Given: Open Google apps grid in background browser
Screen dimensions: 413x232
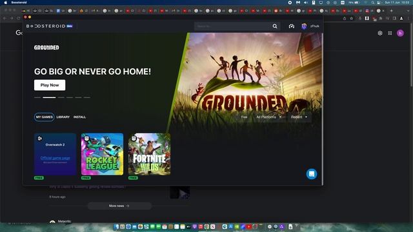Looking at the screenshot, I should [390, 33].
